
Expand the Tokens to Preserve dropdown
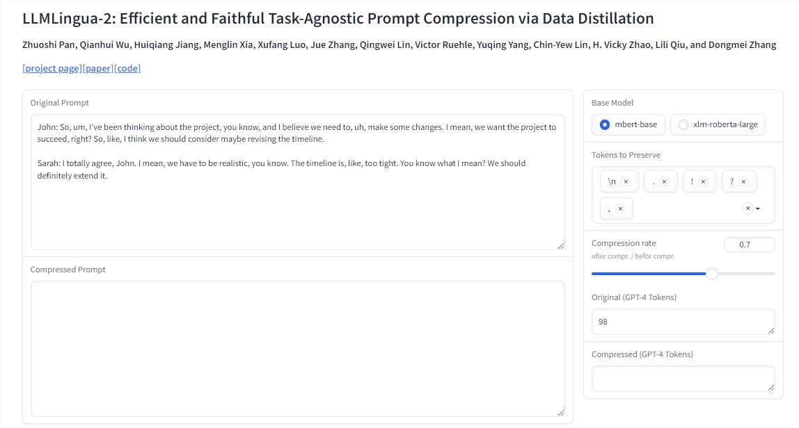pyautogui.click(x=758, y=208)
